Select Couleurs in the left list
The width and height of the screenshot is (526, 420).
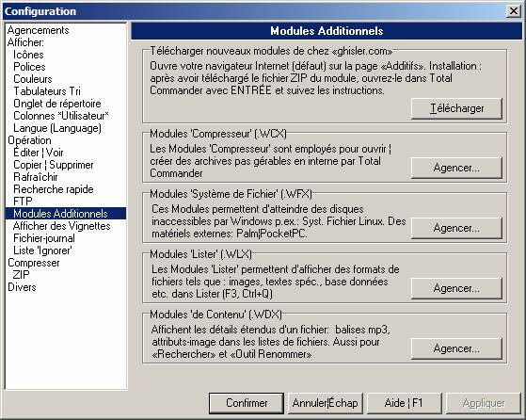coord(33,79)
